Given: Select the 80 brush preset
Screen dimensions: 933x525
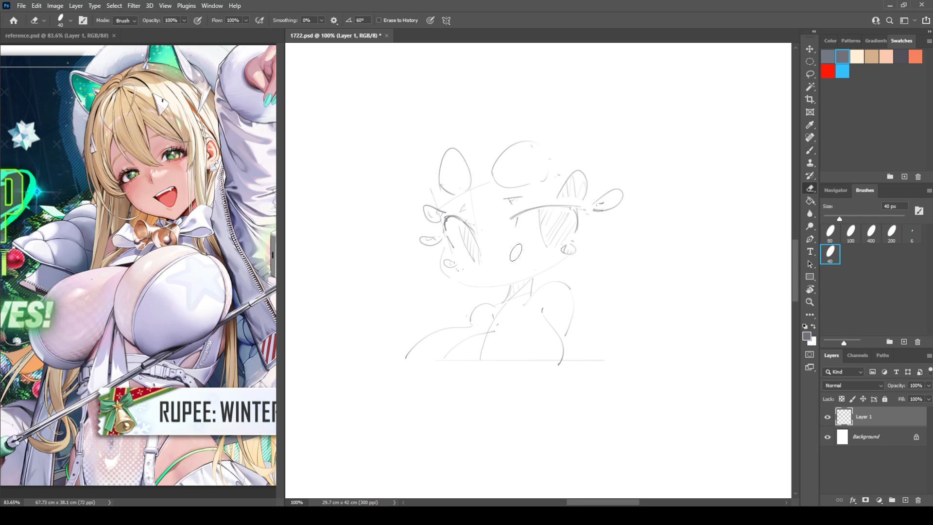Looking at the screenshot, I should tap(830, 233).
